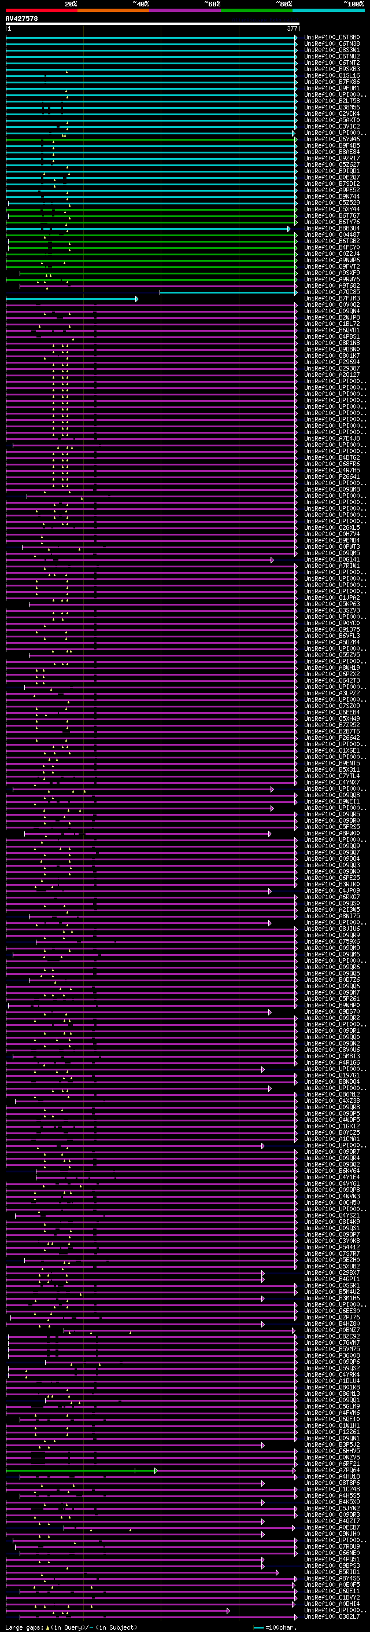
Task: Select the AV427578 query name label
Action: coord(21,19)
